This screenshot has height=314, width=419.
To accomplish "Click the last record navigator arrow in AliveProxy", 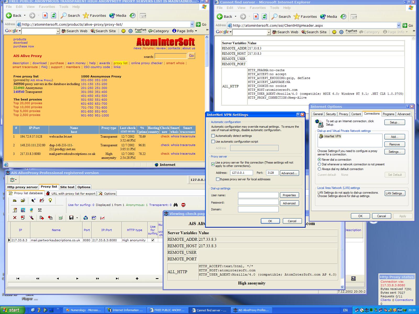I will coord(117,278).
